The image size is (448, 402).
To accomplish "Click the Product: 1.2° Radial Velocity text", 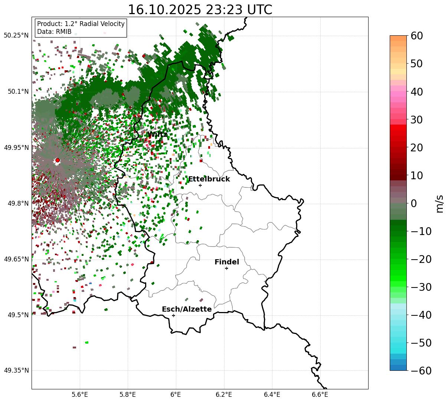I will pyautogui.click(x=81, y=24).
